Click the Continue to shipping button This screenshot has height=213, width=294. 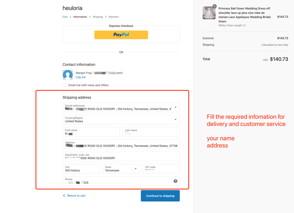[160, 196]
